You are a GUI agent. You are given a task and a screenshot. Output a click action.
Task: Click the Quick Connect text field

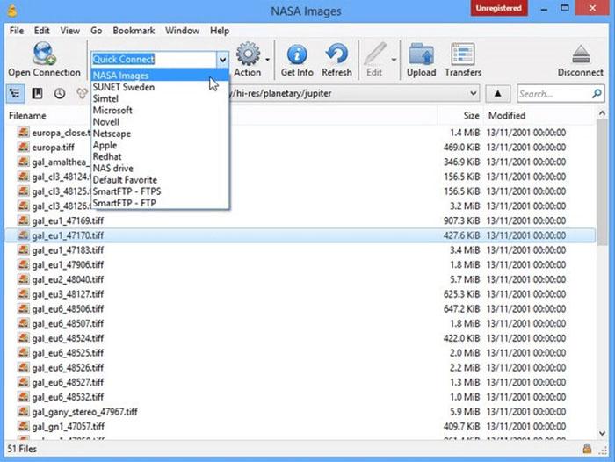(x=154, y=59)
